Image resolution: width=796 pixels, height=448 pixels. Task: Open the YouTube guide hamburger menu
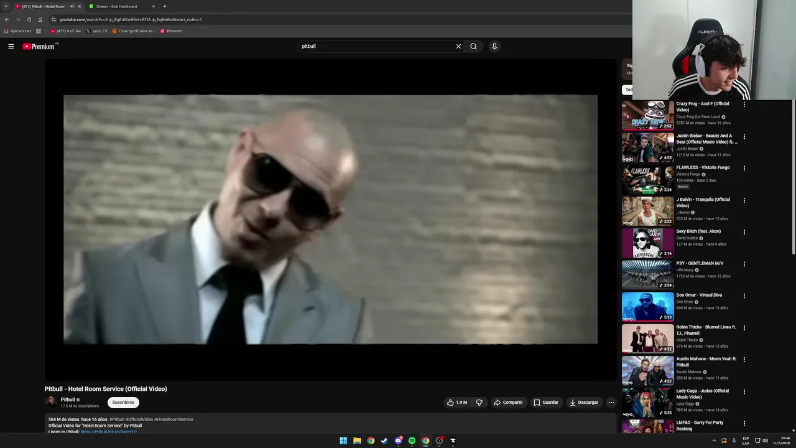(11, 46)
